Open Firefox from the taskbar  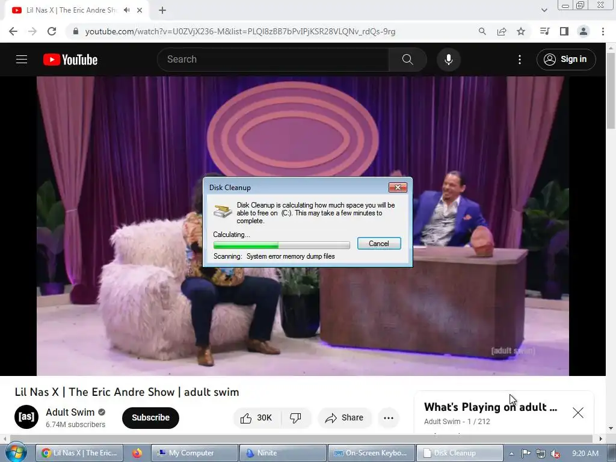point(137,453)
